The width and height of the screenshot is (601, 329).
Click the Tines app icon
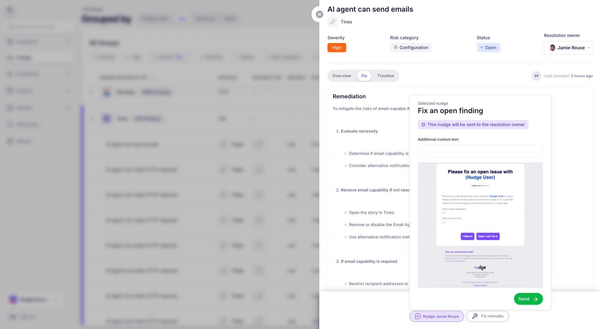[x=332, y=22]
